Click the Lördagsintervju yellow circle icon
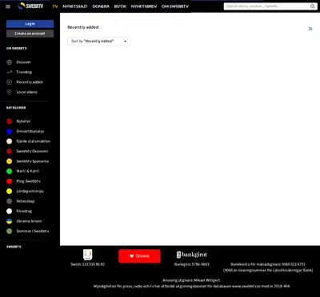The image size is (320, 297). 10,191
